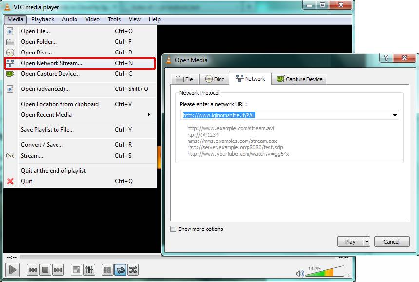Stop playback with the square button
Image resolution: width=419 pixels, height=282 pixels.
coord(45,270)
